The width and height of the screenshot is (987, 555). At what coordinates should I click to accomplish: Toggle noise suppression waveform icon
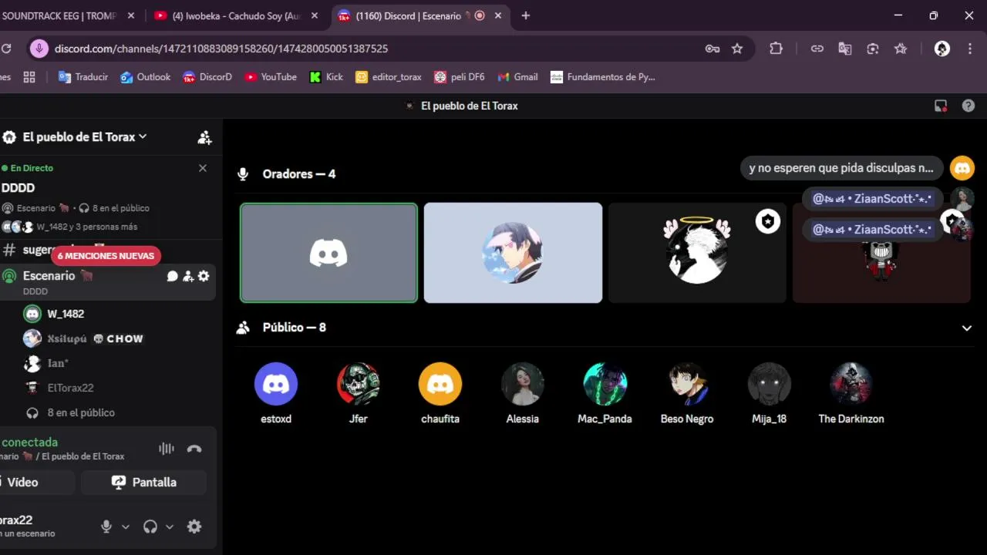[167, 449]
